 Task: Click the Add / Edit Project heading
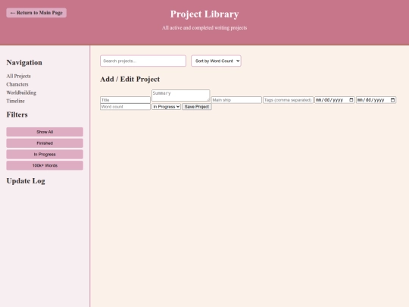click(x=130, y=79)
